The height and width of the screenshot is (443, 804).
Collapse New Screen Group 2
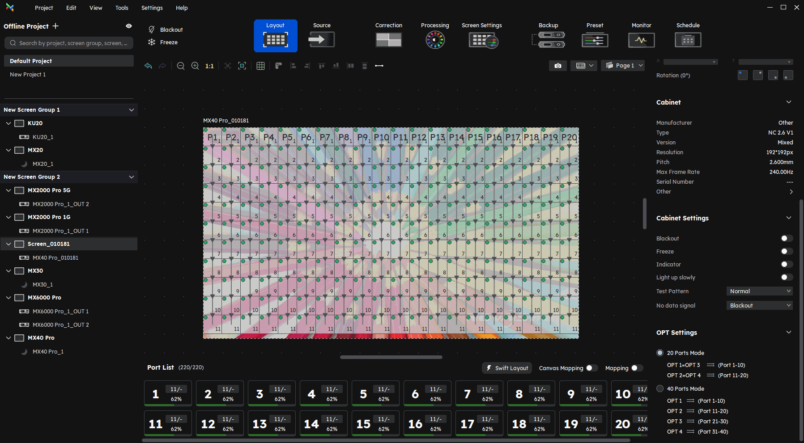[x=132, y=177]
